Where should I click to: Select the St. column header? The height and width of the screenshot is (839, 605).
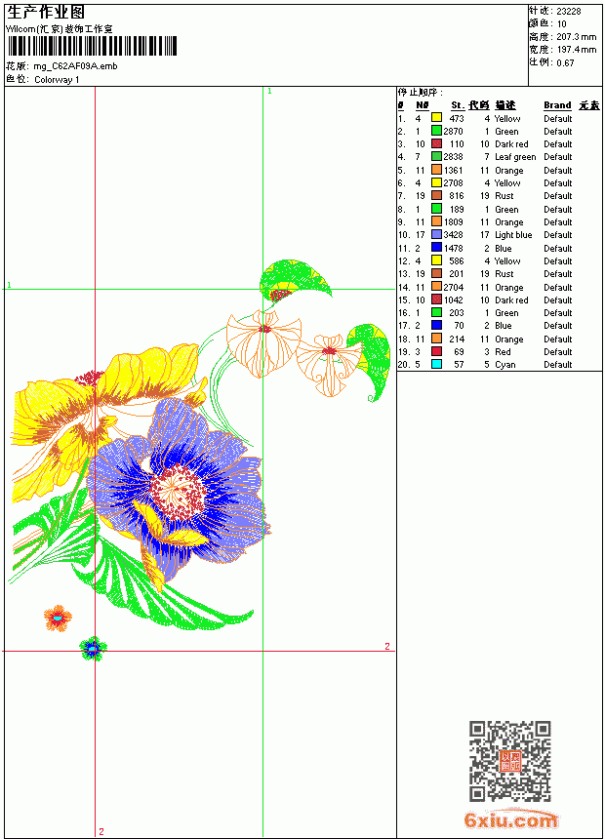pyautogui.click(x=457, y=105)
